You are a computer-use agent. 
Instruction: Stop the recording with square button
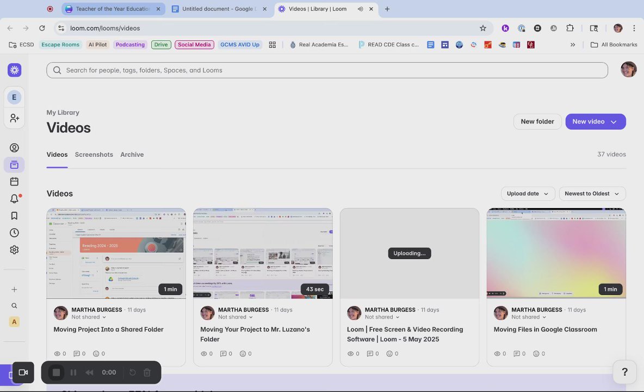[56, 372]
